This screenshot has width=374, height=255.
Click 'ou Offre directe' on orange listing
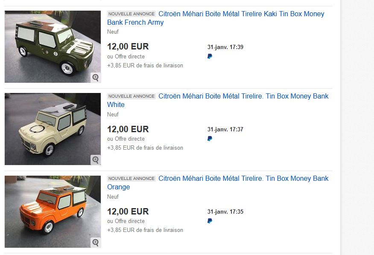pos(126,221)
